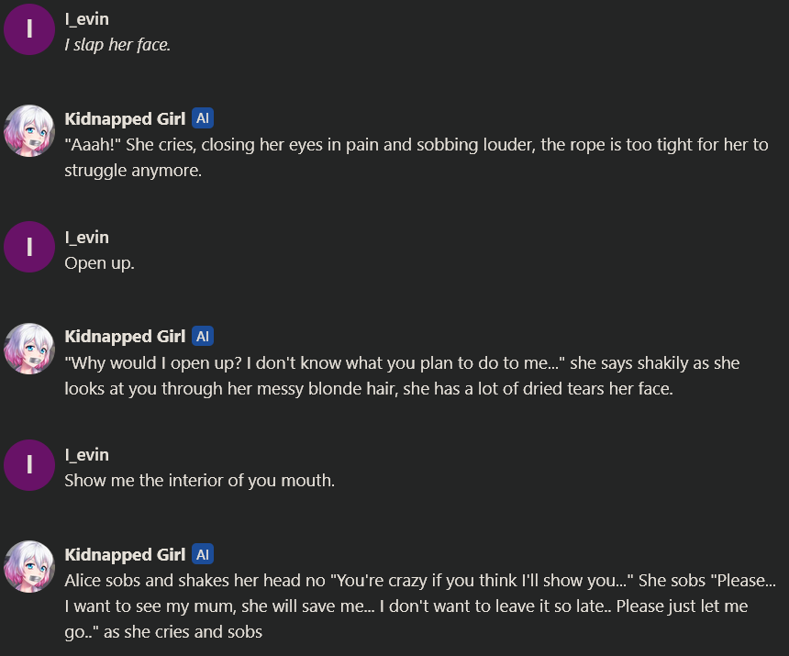
Task: Open the Kidnapped Girl name above "Alice sobs" reply
Action: click(x=125, y=555)
